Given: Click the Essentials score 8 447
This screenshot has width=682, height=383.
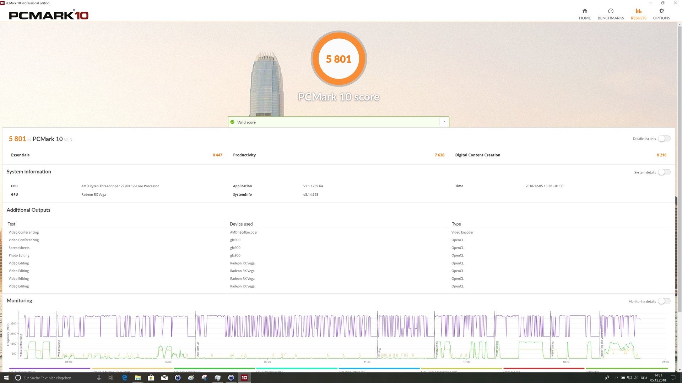Looking at the screenshot, I should pyautogui.click(x=217, y=155).
